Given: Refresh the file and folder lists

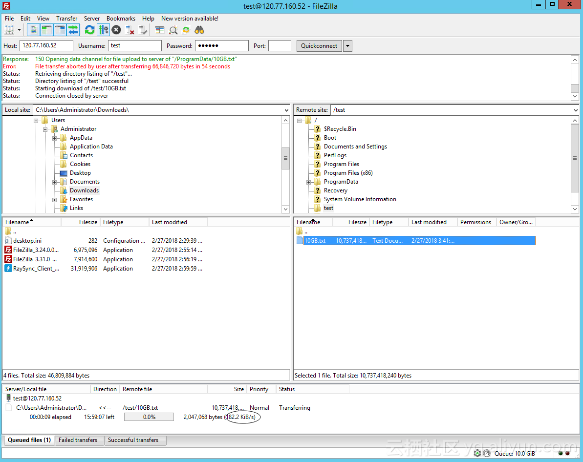Looking at the screenshot, I should pos(89,30).
